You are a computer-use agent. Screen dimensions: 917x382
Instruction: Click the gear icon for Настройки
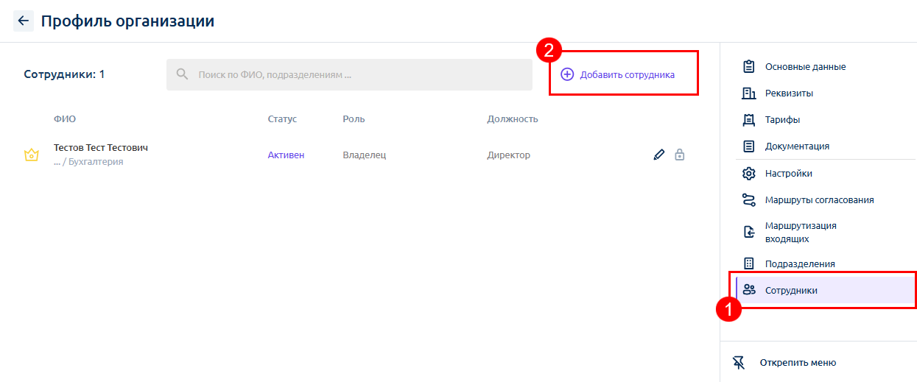point(749,173)
